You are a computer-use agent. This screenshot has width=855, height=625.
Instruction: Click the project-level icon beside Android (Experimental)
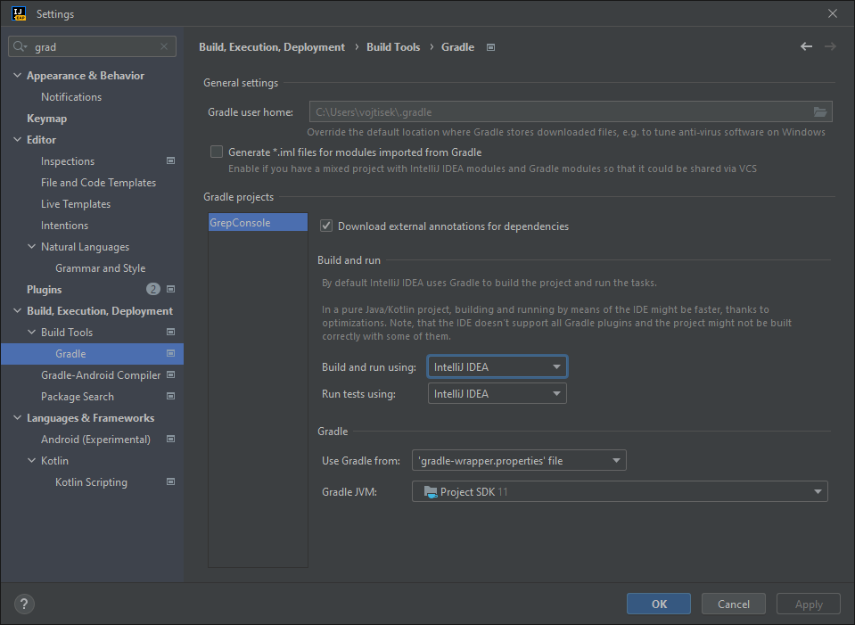pyautogui.click(x=170, y=439)
